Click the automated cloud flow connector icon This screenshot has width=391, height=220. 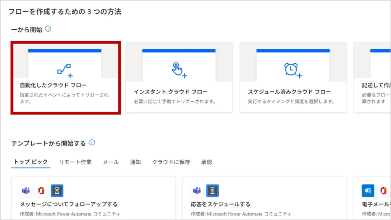[x=64, y=70]
